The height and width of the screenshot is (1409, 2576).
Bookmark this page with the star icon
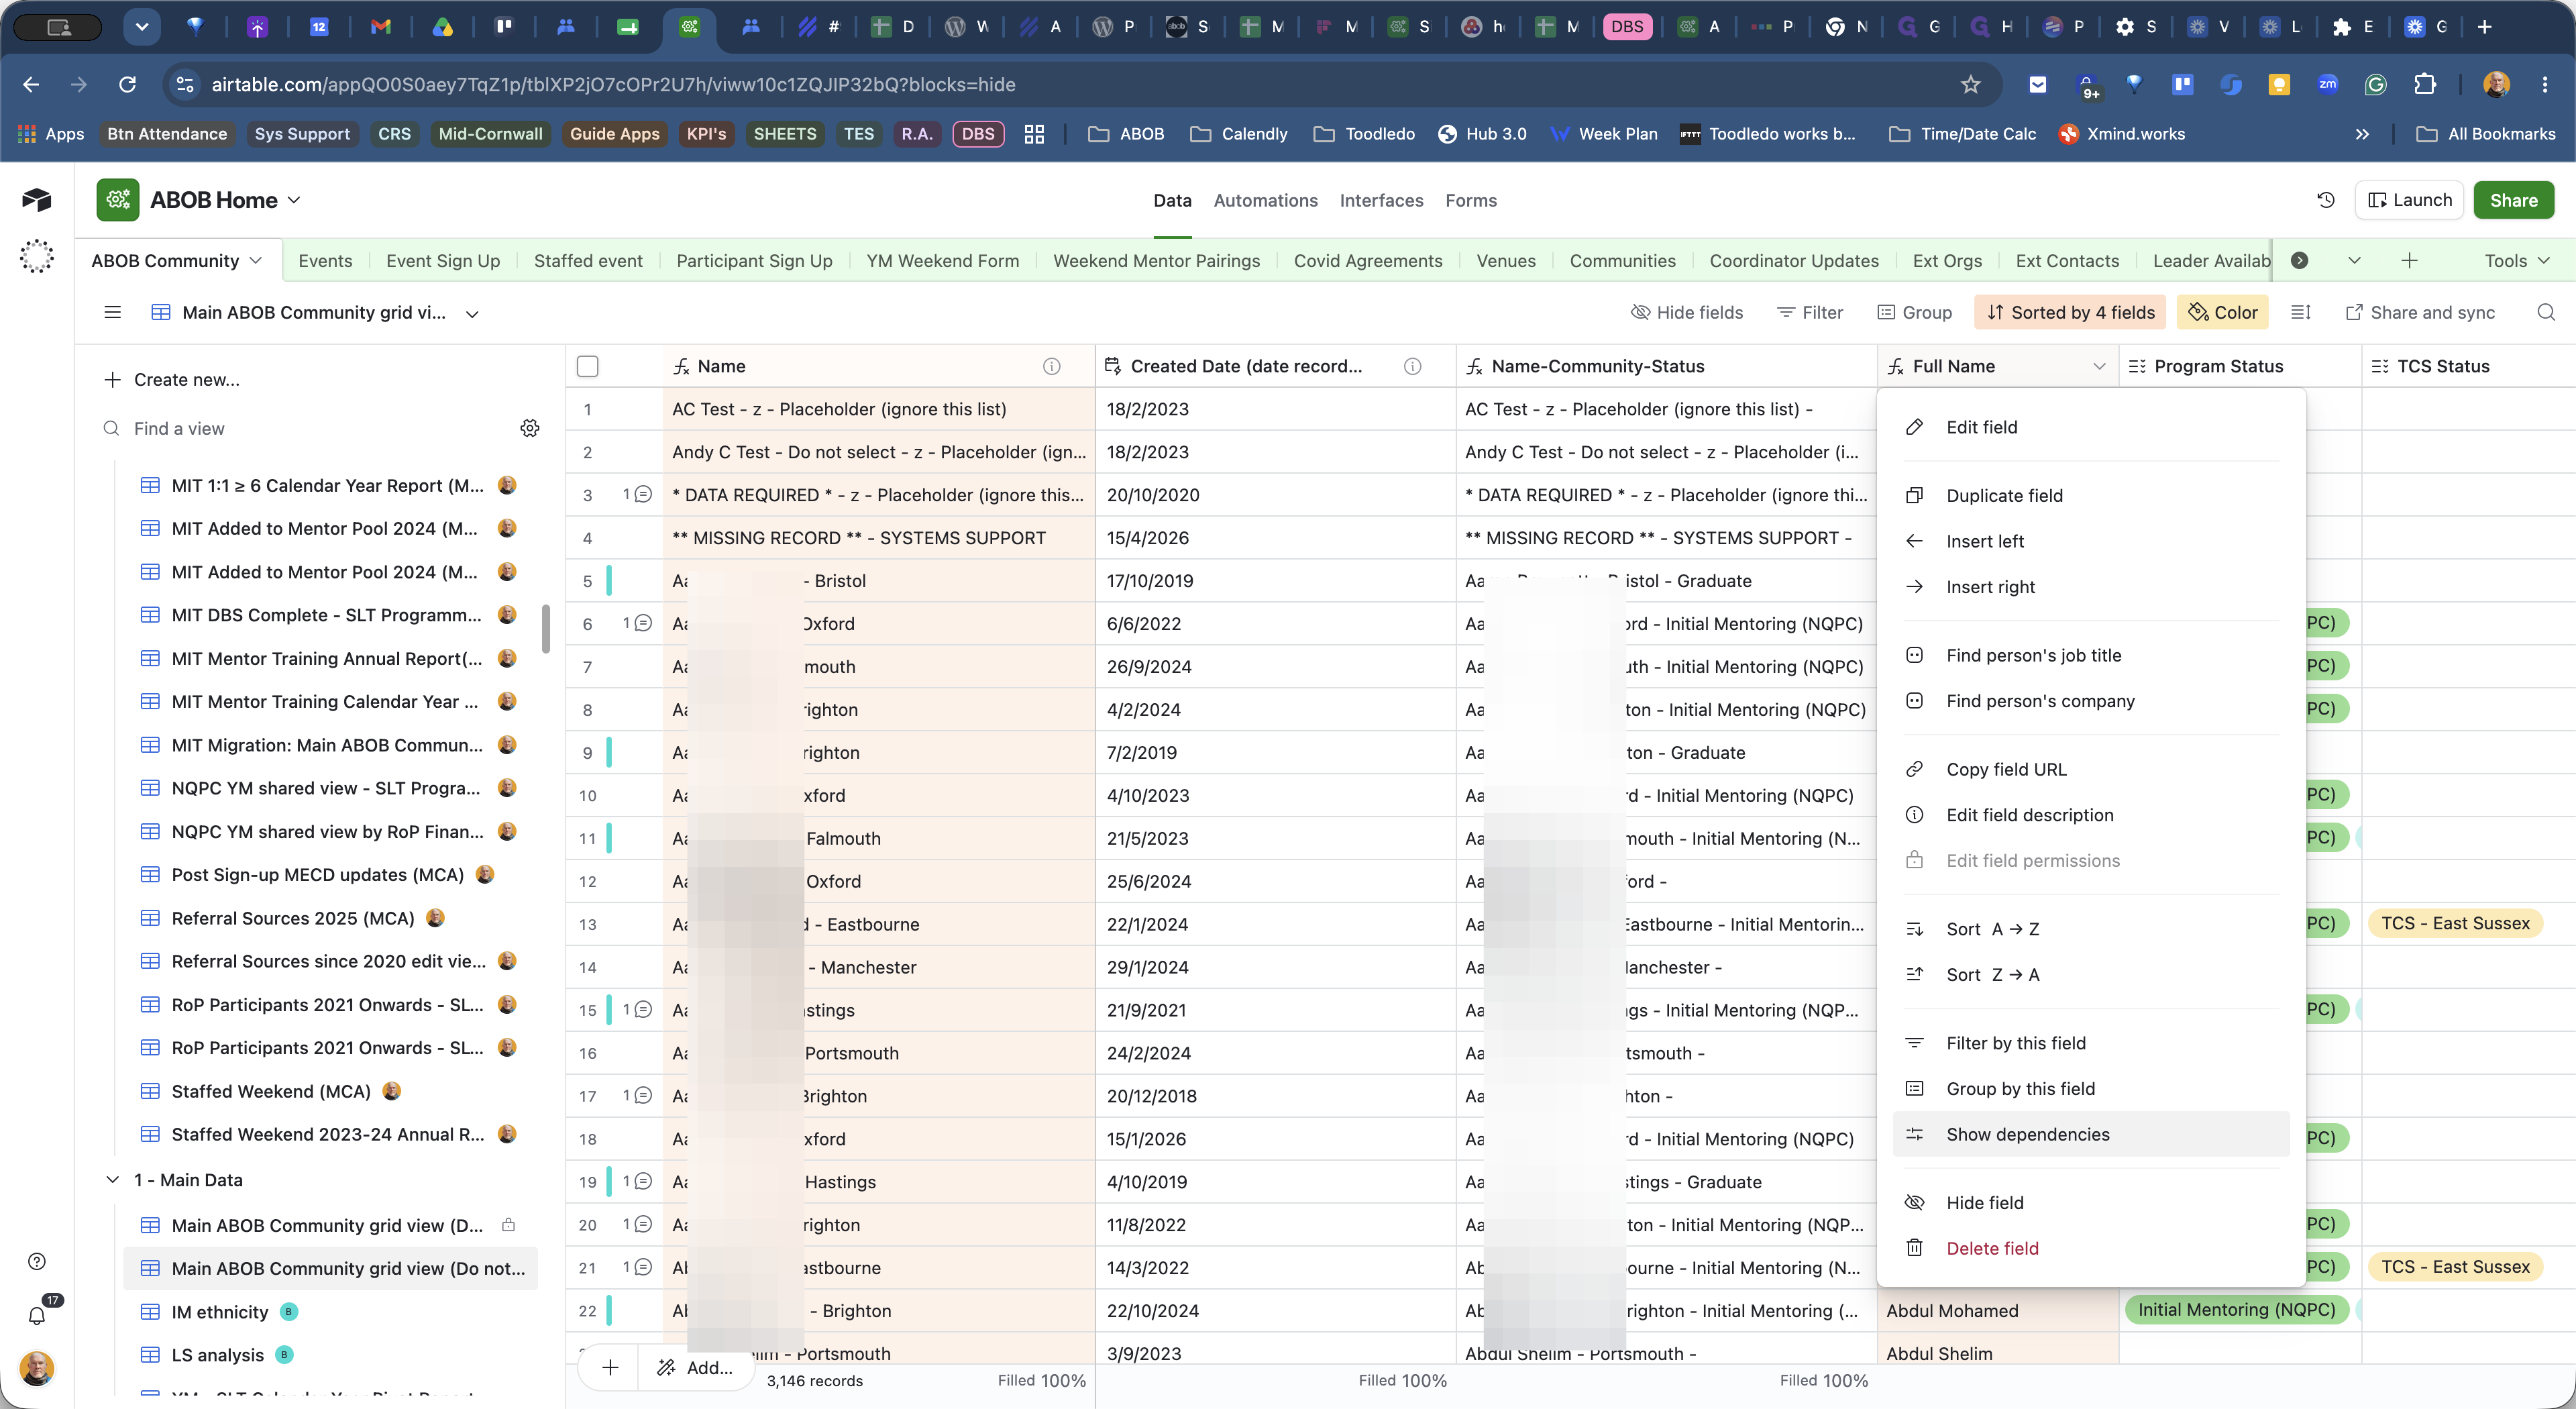tap(1970, 85)
